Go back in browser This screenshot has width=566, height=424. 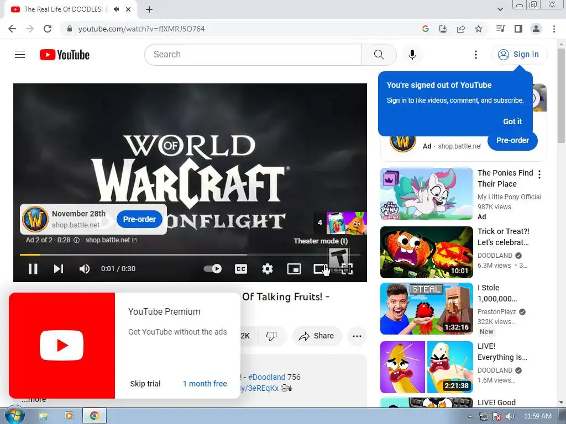click(x=12, y=29)
